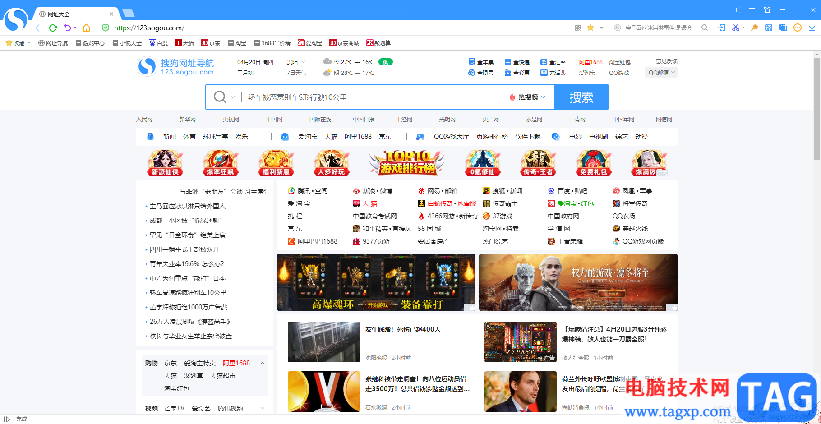Click the 新派仙侠 game icon
This screenshot has height=424, width=821.
pos(165,163)
